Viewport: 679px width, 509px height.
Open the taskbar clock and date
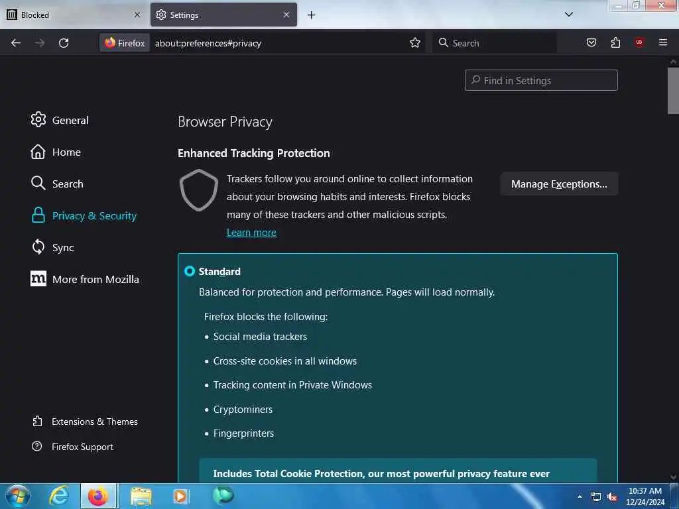click(x=645, y=496)
